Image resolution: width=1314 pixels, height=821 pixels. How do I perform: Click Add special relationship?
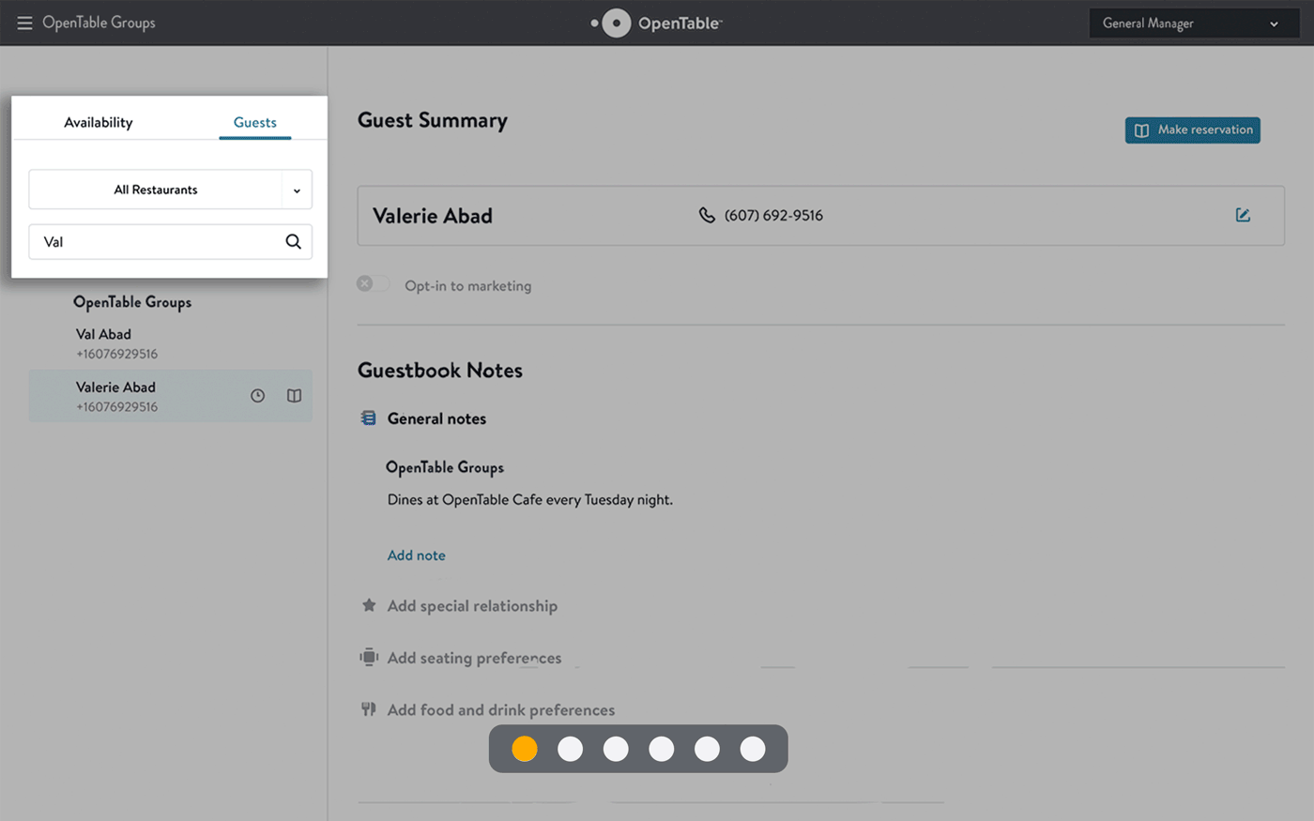click(472, 606)
